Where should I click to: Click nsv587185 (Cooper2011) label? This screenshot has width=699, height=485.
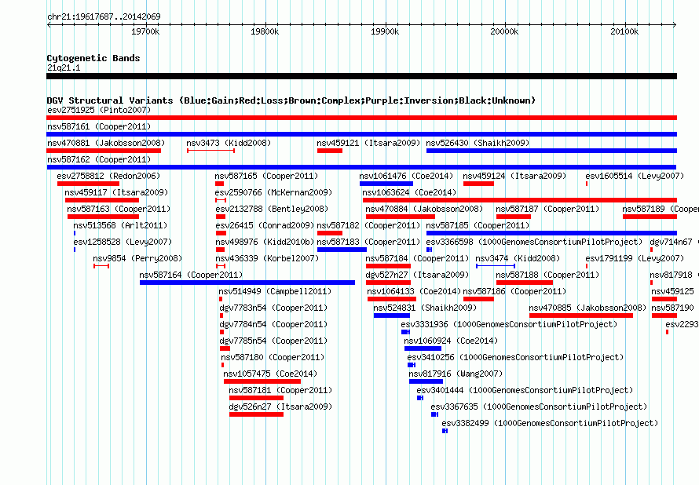(x=478, y=225)
